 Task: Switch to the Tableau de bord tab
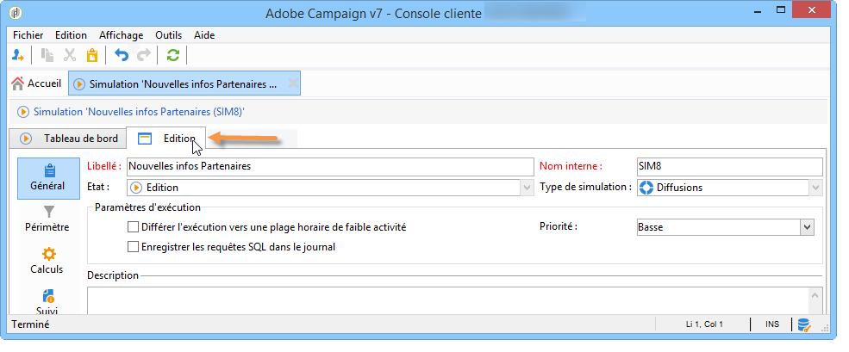click(68, 139)
